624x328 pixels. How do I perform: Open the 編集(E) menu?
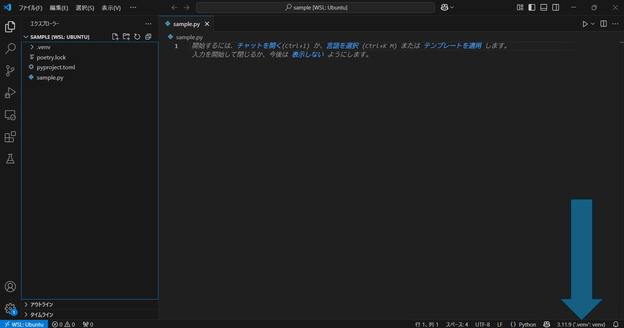[59, 8]
